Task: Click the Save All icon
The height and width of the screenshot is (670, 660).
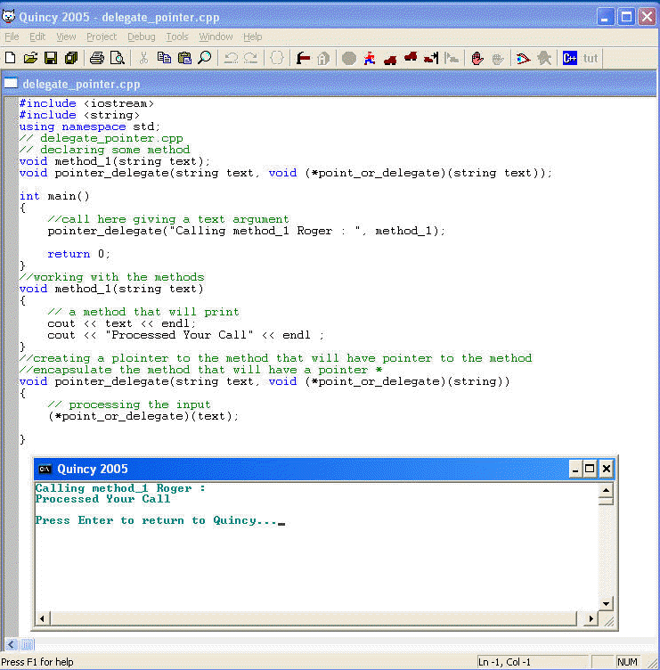Action: click(71, 58)
